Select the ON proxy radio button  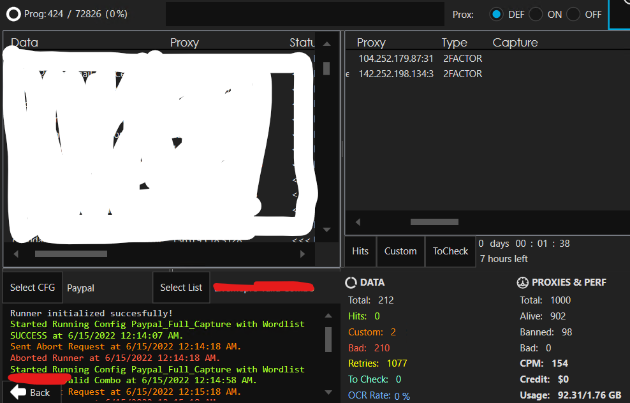point(536,15)
